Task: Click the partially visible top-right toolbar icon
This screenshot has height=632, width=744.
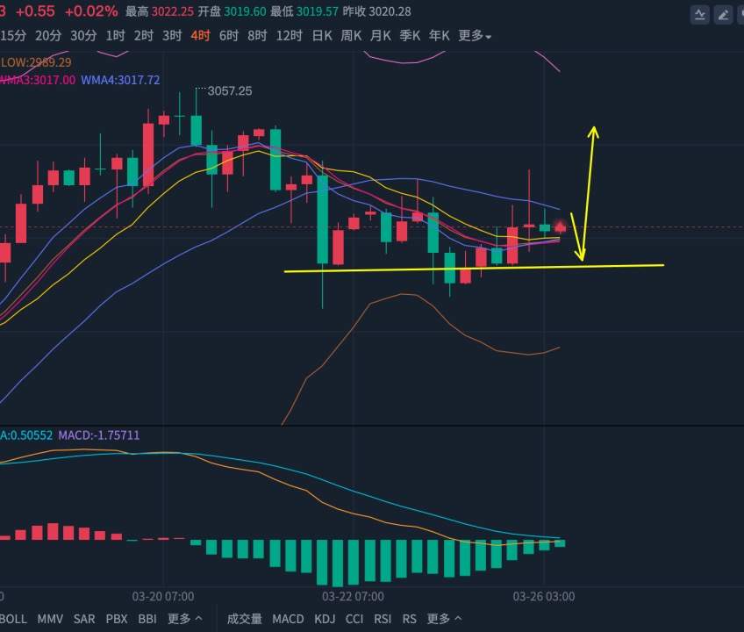Action: [x=740, y=15]
